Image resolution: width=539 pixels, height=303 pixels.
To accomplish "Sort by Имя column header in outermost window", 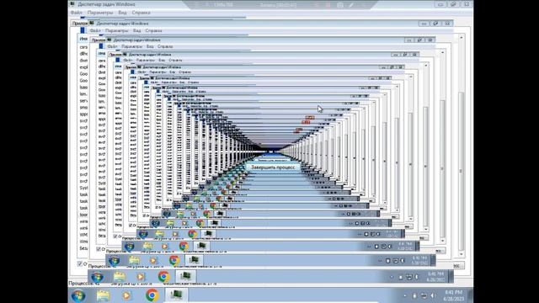I will tap(83, 39).
